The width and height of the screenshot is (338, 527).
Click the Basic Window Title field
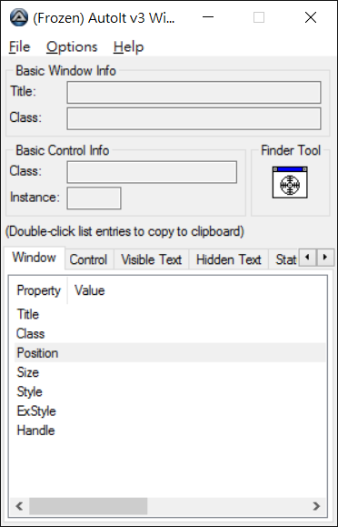pyautogui.click(x=194, y=92)
